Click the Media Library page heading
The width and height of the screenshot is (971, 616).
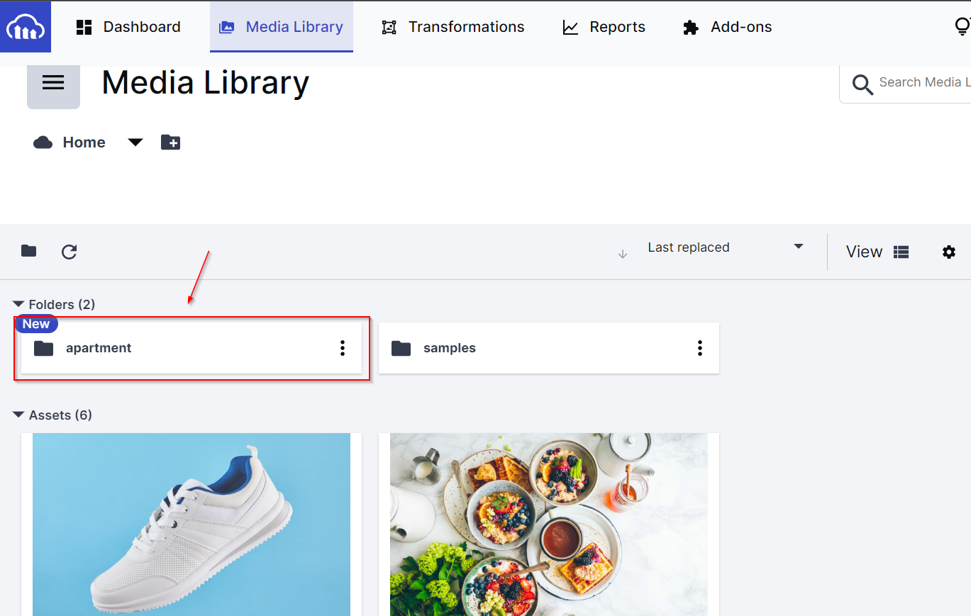coord(206,83)
